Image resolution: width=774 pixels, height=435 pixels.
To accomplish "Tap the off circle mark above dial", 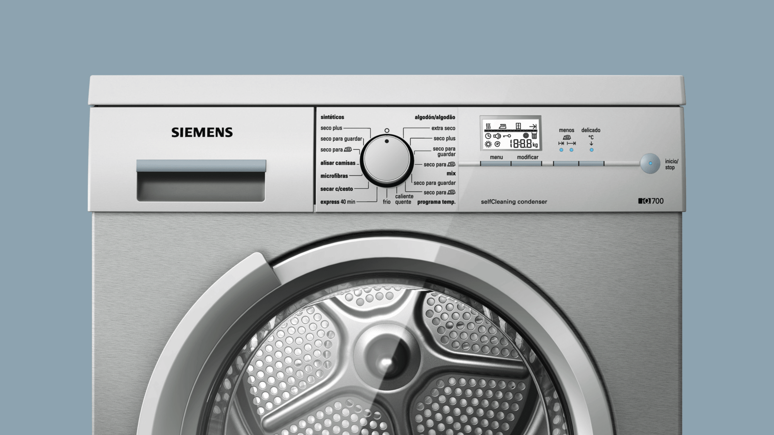I will pyautogui.click(x=387, y=130).
